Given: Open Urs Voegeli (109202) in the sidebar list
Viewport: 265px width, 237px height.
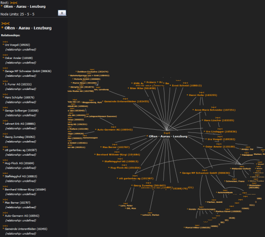Looking at the screenshot, I should coord(17,45).
